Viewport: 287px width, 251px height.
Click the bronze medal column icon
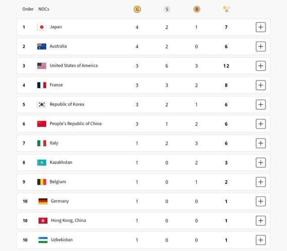pos(197,9)
